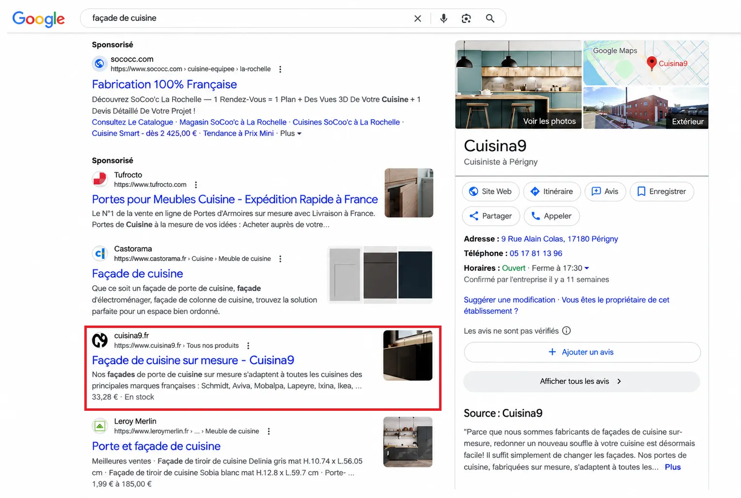Click Tendance à Prix Mini sitelink
Image resolution: width=741 pixels, height=498 pixels.
(238, 133)
